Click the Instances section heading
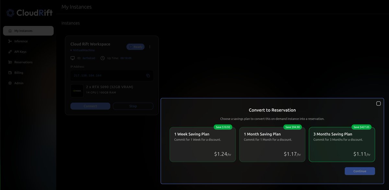Viewport: 389px width, 190px height. pyautogui.click(x=70, y=23)
